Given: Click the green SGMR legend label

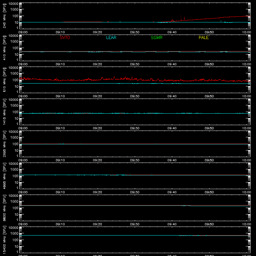Looking at the screenshot, I should 156,37.
